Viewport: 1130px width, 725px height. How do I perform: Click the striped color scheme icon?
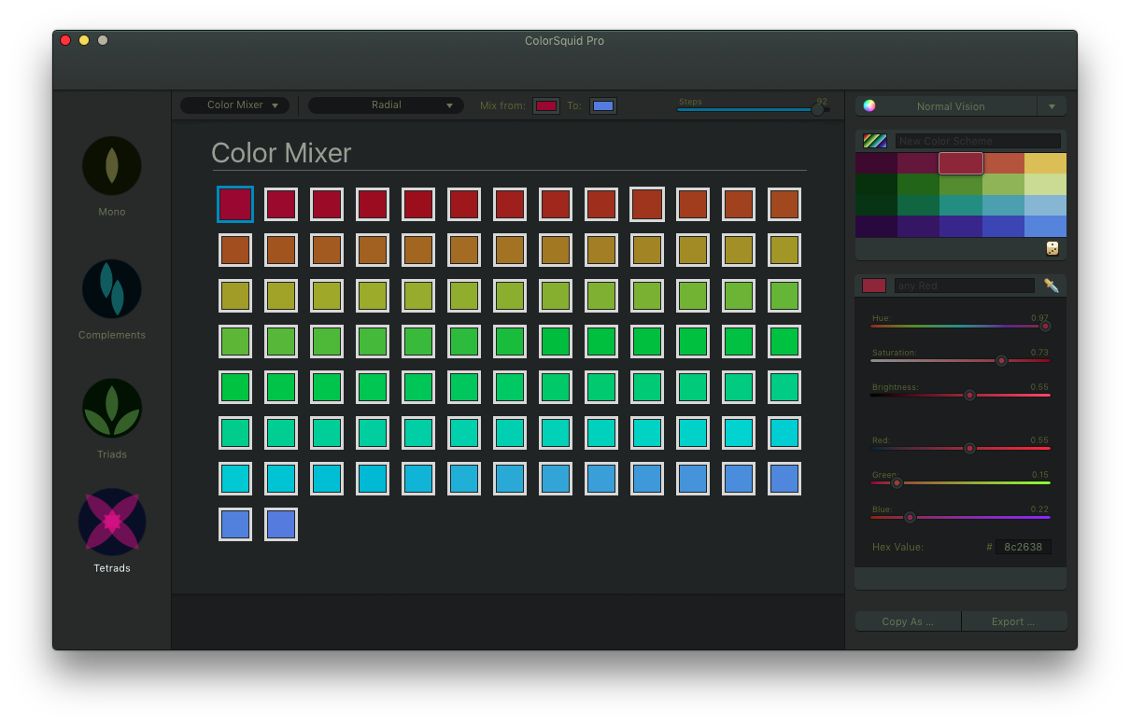(875, 141)
